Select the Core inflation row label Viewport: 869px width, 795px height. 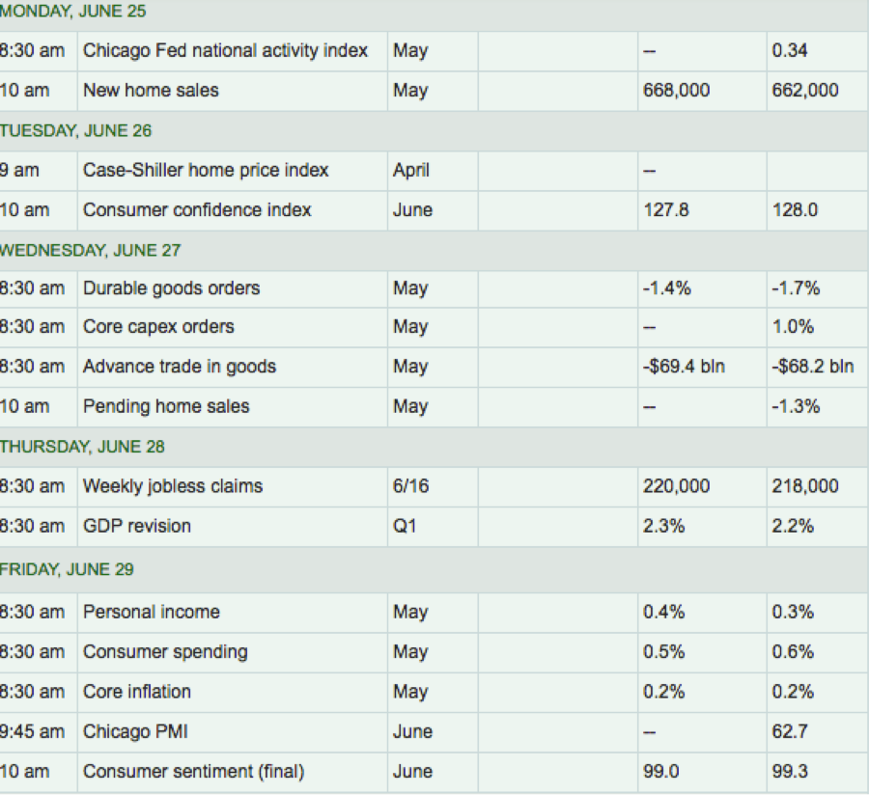click(137, 692)
